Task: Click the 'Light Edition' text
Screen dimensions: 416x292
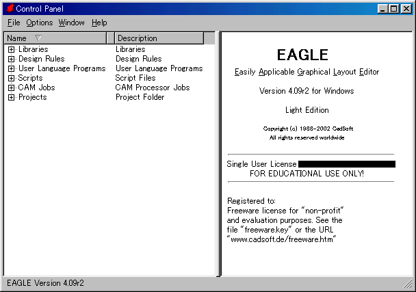Action: [x=307, y=110]
